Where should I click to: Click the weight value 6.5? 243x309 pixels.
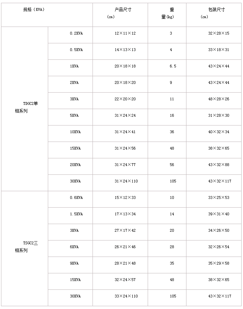point(172,66)
